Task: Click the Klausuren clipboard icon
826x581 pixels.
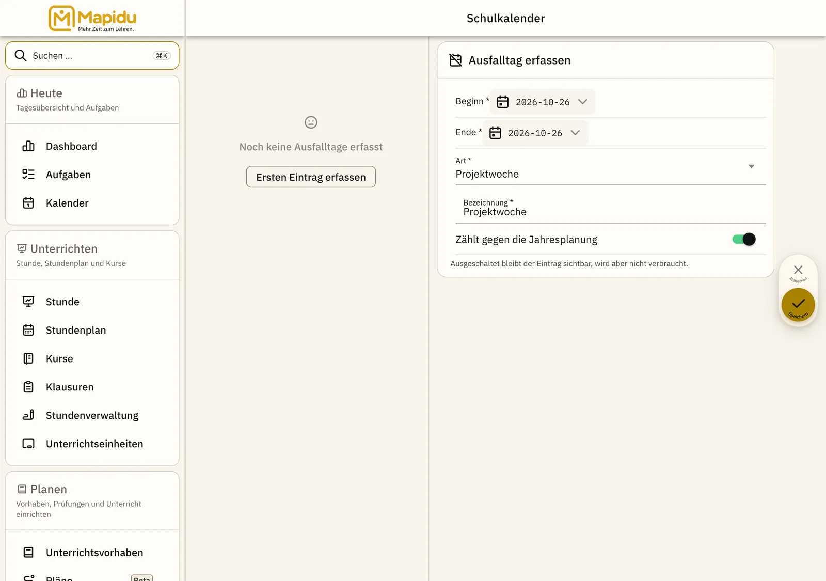Action: coord(28,387)
